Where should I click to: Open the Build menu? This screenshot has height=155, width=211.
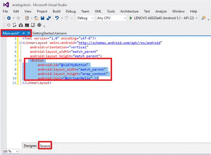tap(56, 11)
